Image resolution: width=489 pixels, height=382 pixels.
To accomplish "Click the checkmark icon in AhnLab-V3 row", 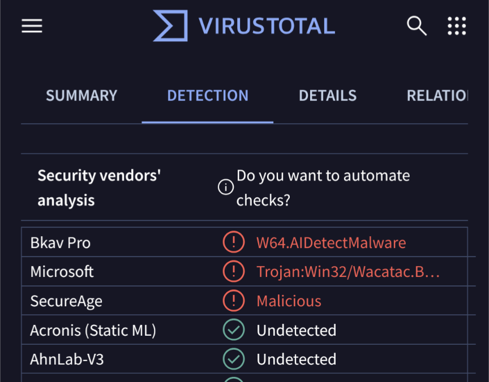I will coord(234,359).
